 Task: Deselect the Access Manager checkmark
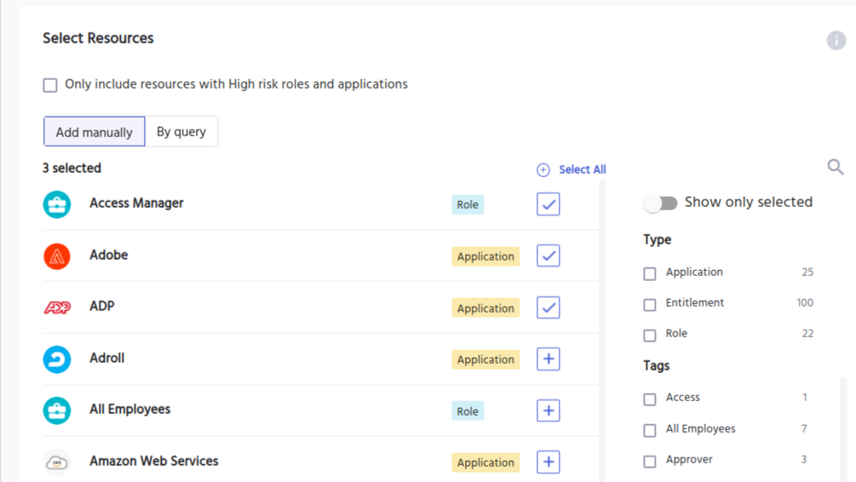(x=548, y=204)
